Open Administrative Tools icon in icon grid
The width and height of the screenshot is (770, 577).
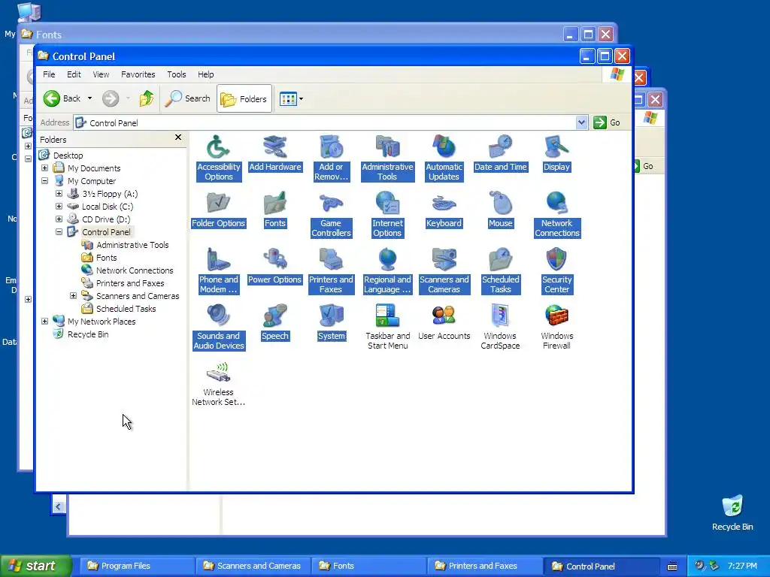tap(387, 158)
